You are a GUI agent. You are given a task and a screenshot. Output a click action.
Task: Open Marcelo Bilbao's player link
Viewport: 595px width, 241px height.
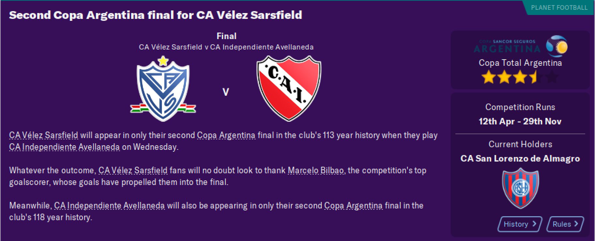(x=316, y=170)
